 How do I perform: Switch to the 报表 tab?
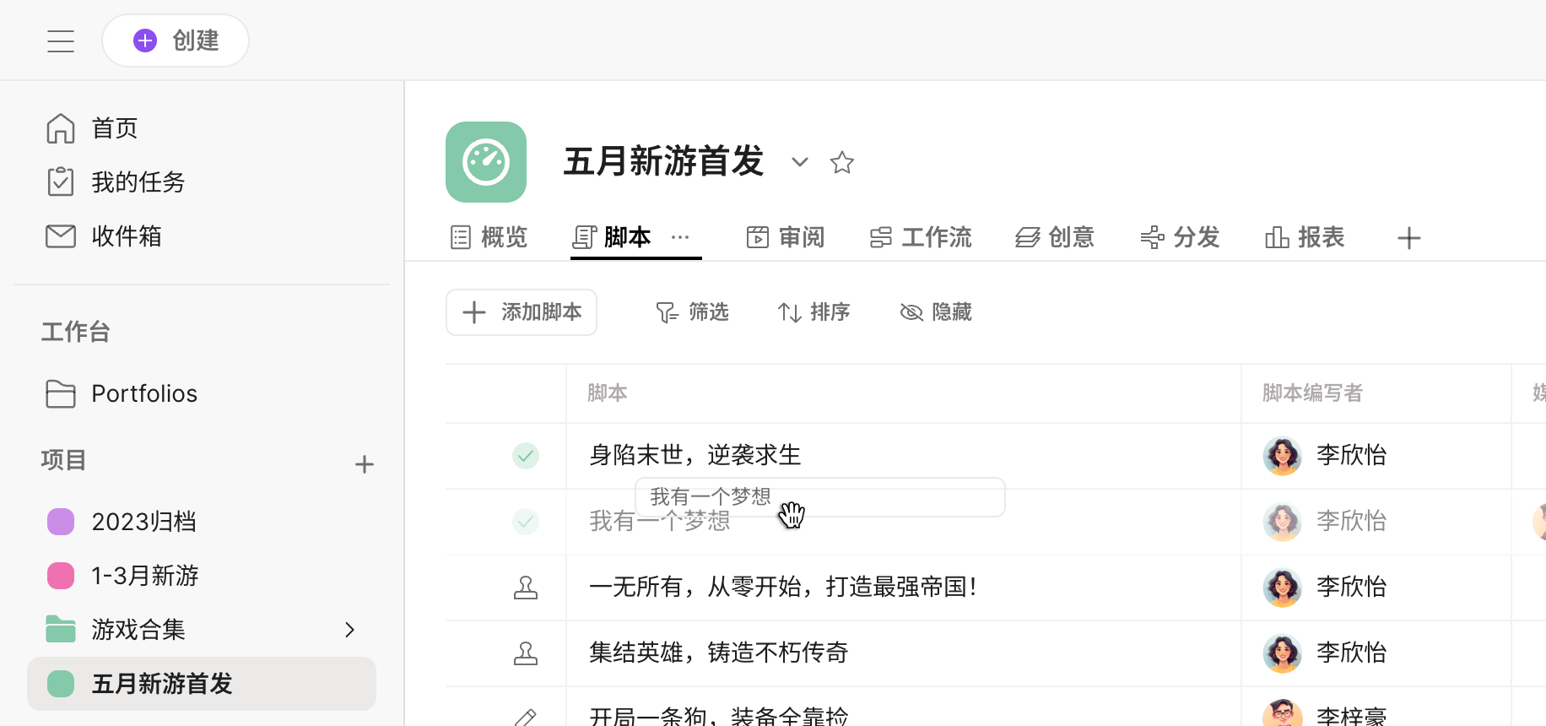click(1305, 237)
